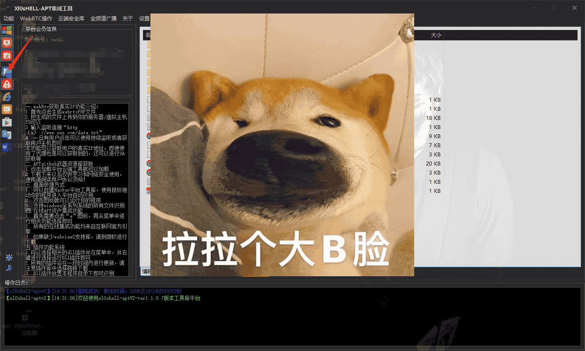
Task: Click the red toolbox icon with X symbol
Action: pyautogui.click(x=7, y=56)
